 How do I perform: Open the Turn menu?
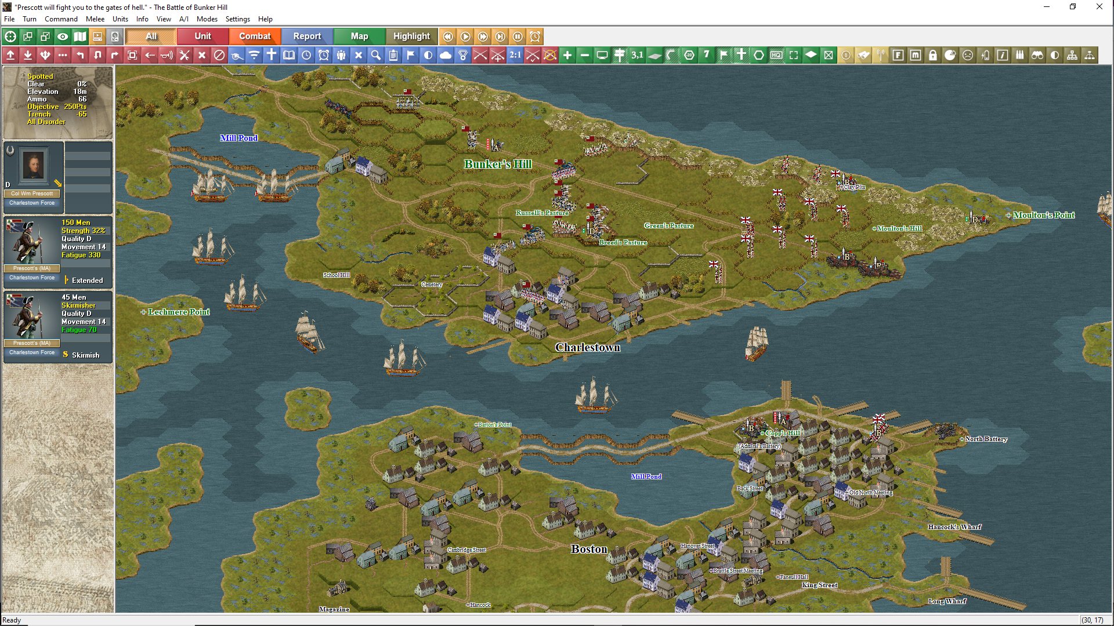[30, 19]
